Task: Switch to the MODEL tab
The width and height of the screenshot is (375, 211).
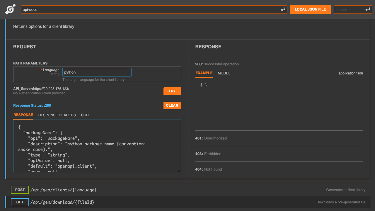Action: (x=224, y=73)
